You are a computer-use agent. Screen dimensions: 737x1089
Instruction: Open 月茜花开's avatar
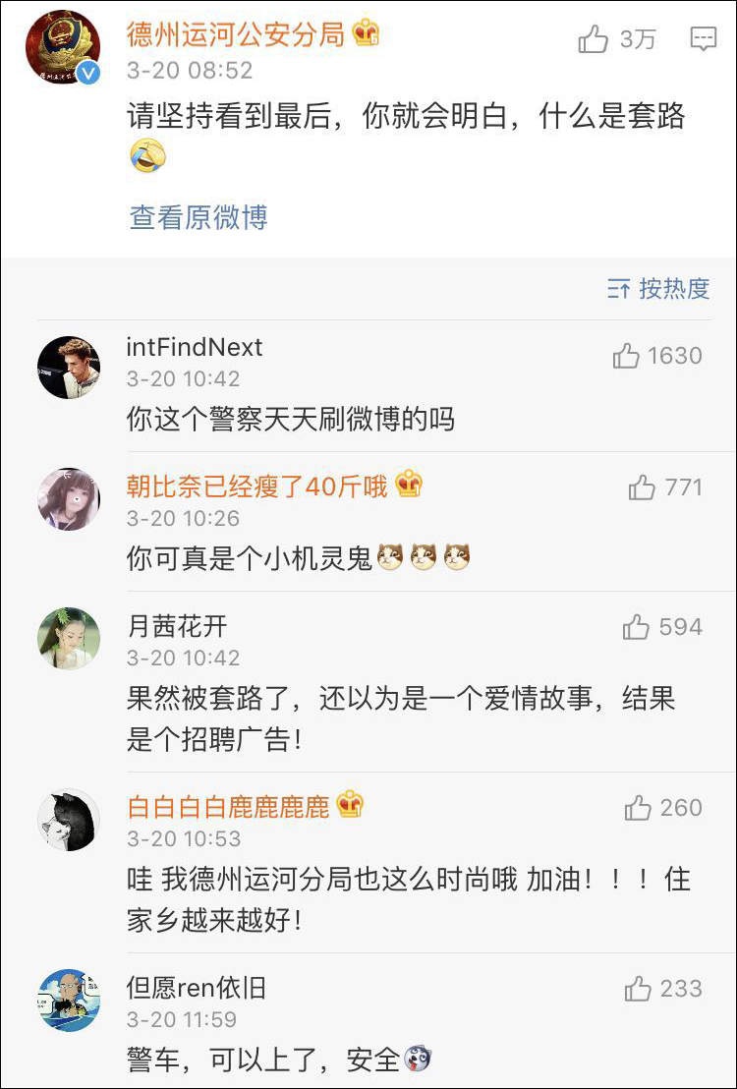(x=69, y=639)
